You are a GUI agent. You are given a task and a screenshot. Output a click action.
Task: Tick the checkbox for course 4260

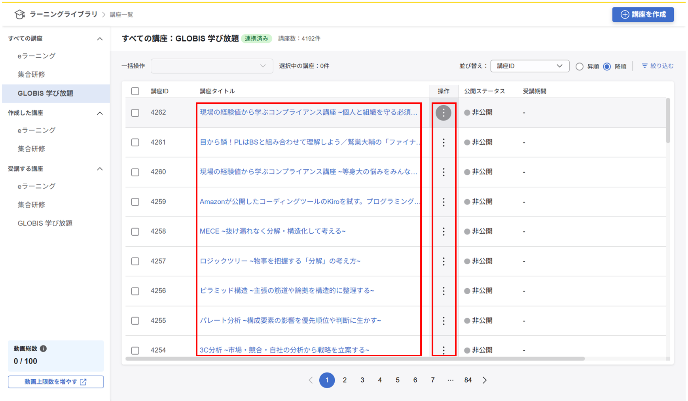coord(135,172)
